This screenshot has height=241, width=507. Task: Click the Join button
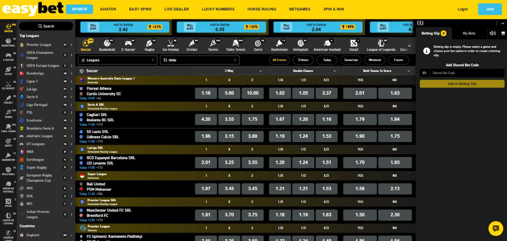point(490,9)
